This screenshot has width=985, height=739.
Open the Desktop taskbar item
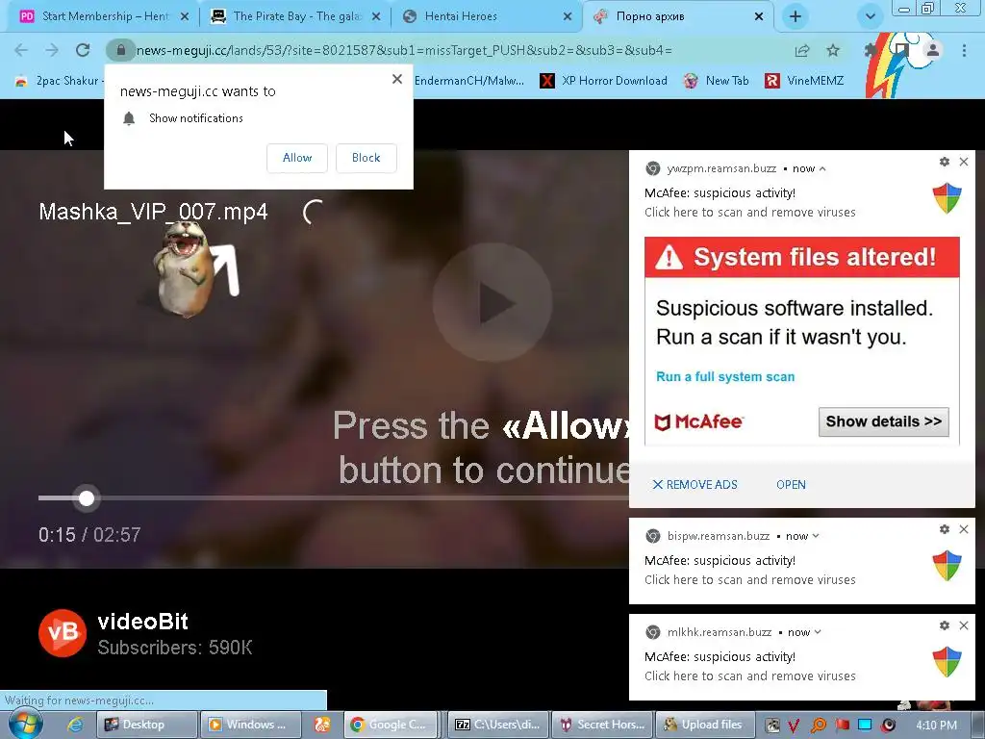point(146,725)
